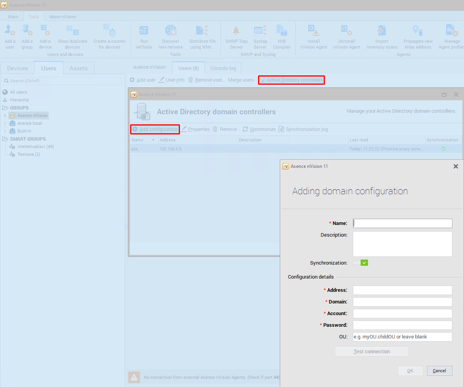This screenshot has height=387, width=464.
Task: Expand the Built-in group node
Action: (x=5, y=131)
